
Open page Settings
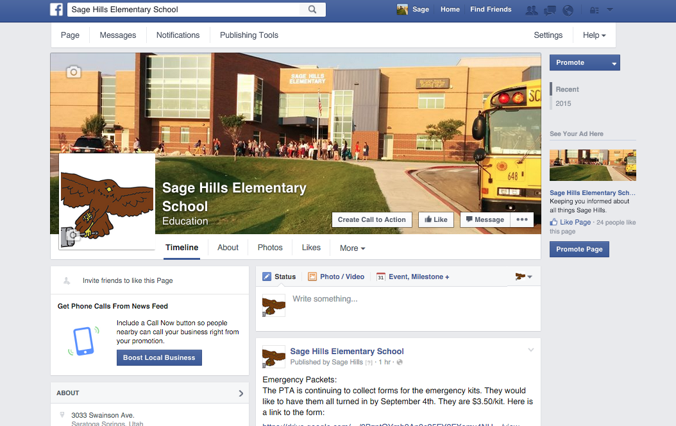(x=548, y=35)
